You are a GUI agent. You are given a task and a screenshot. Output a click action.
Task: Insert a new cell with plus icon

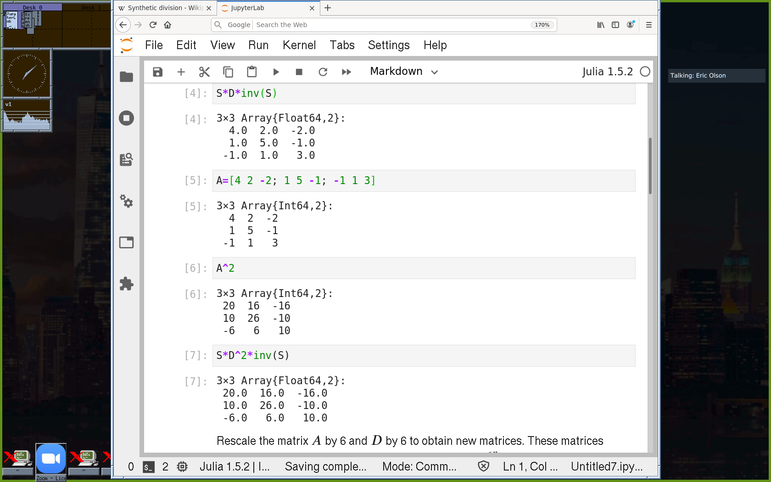pyautogui.click(x=181, y=72)
